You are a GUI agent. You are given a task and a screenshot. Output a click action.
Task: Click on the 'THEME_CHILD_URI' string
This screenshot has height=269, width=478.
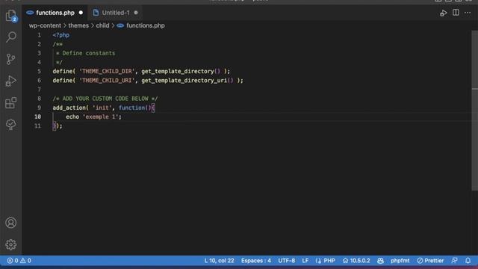pyautogui.click(x=107, y=81)
